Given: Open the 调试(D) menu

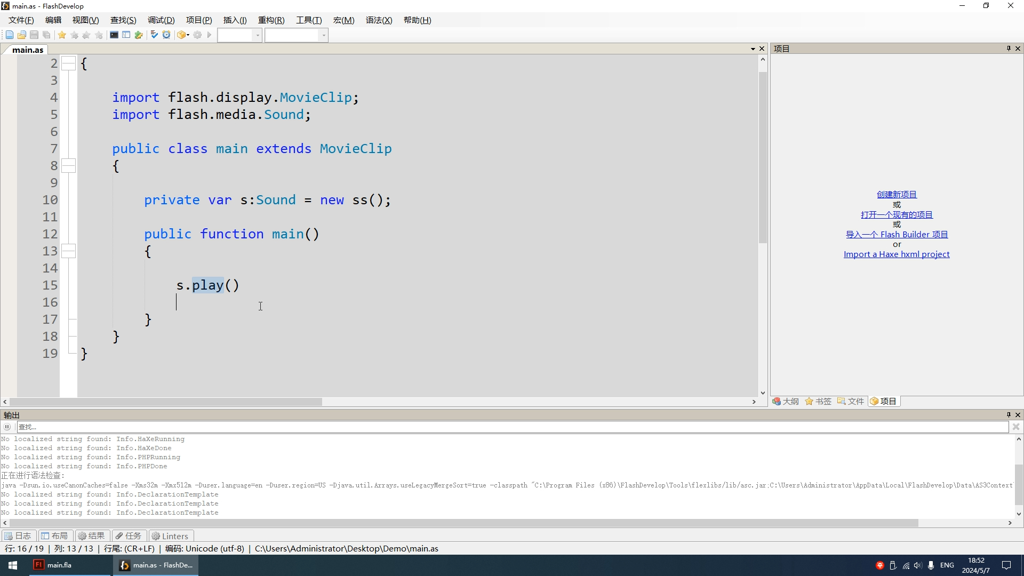Looking at the screenshot, I should [x=161, y=20].
